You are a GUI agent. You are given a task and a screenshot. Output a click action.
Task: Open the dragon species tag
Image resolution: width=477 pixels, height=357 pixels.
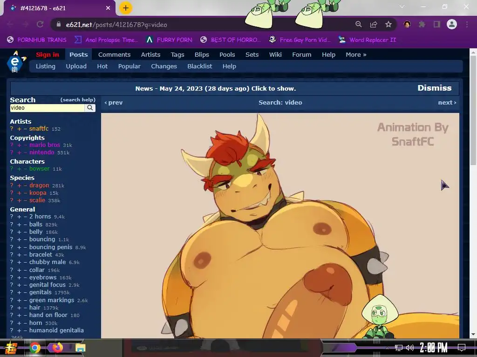(39, 185)
